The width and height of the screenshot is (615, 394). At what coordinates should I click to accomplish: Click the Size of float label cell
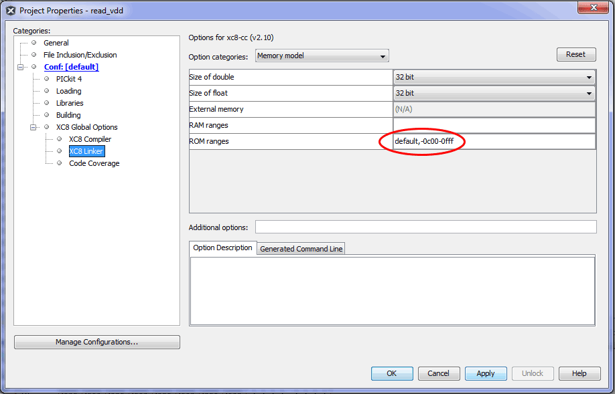coord(291,93)
